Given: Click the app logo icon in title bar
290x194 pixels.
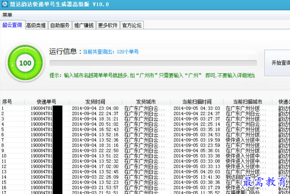Looking at the screenshot, I should point(5,4).
